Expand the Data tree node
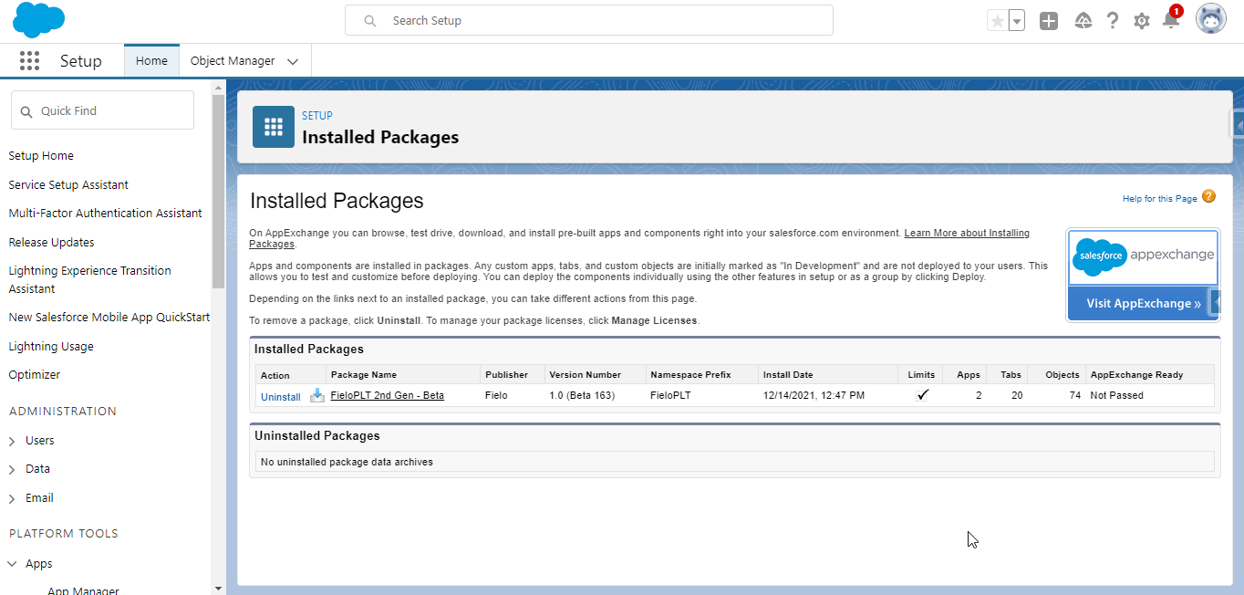The image size is (1244, 595). [12, 470]
